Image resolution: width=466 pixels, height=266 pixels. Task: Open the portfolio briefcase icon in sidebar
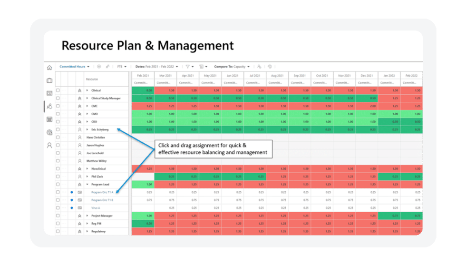click(x=49, y=80)
